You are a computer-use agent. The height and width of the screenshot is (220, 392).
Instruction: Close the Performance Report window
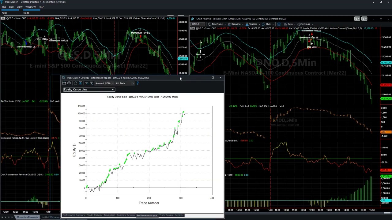(220, 78)
